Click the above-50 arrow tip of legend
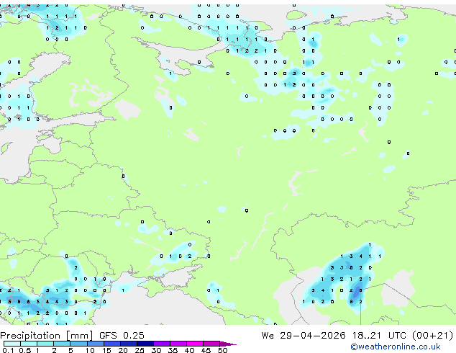Screen dimensions: 456x353 tap(228, 344)
